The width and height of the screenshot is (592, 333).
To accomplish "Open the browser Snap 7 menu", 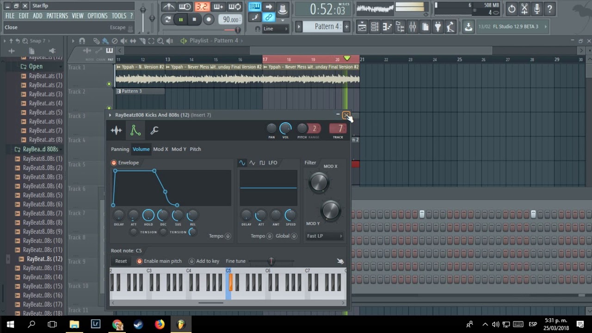I will point(37,41).
